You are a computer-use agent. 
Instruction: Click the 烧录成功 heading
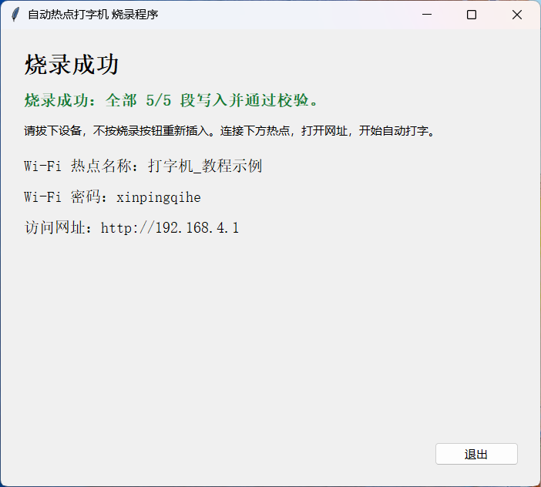[x=72, y=65]
